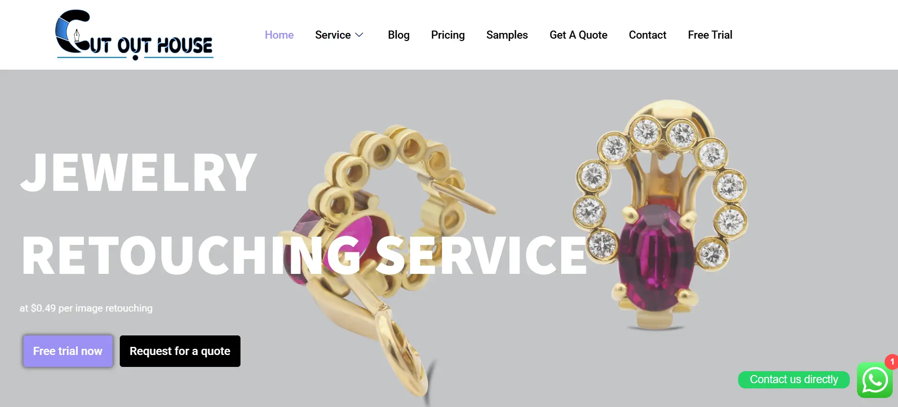Screen dimensions: 898x407
Task: Navigate to the Pricing page
Action: point(448,35)
